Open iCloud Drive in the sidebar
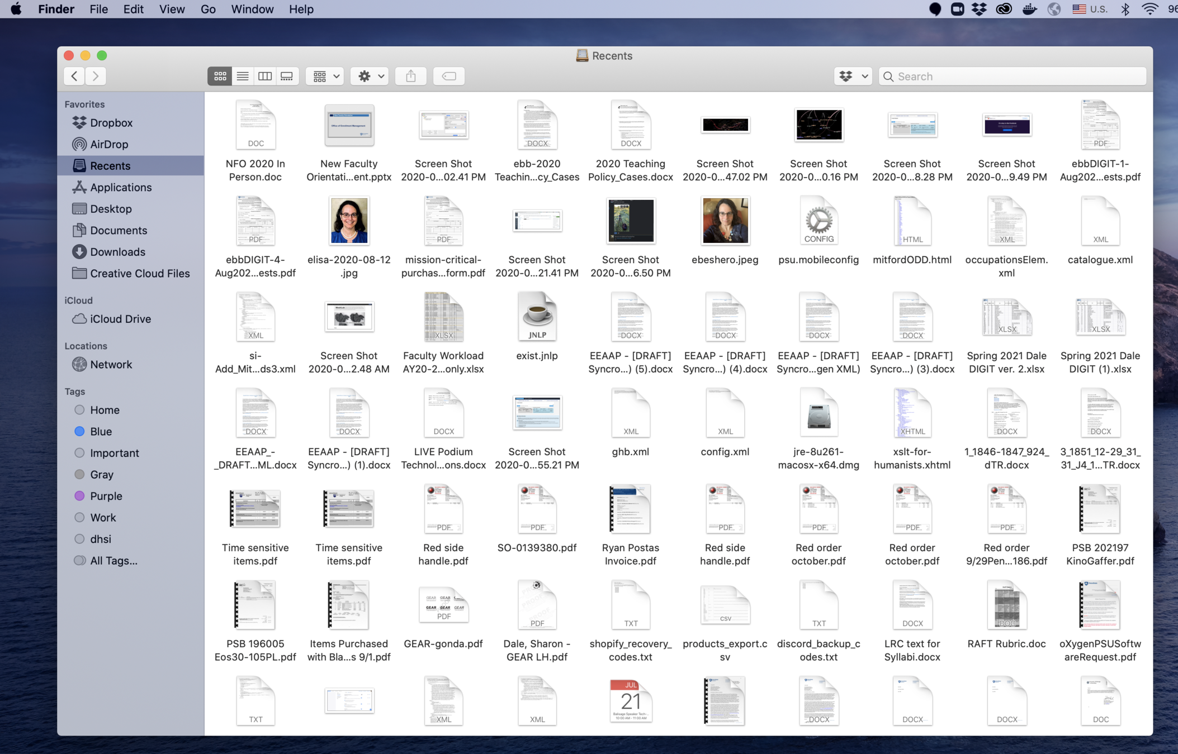The image size is (1178, 754). click(120, 319)
